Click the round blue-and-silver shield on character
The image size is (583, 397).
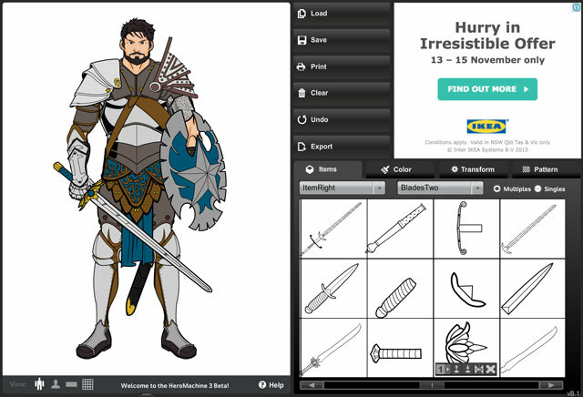193,171
